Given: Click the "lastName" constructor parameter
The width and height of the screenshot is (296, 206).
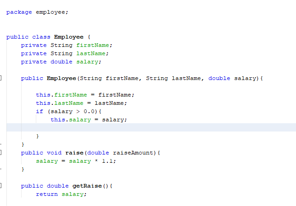Looking at the screenshot, I should [x=186, y=78].
